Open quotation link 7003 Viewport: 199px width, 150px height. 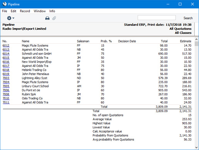click(6, 78)
